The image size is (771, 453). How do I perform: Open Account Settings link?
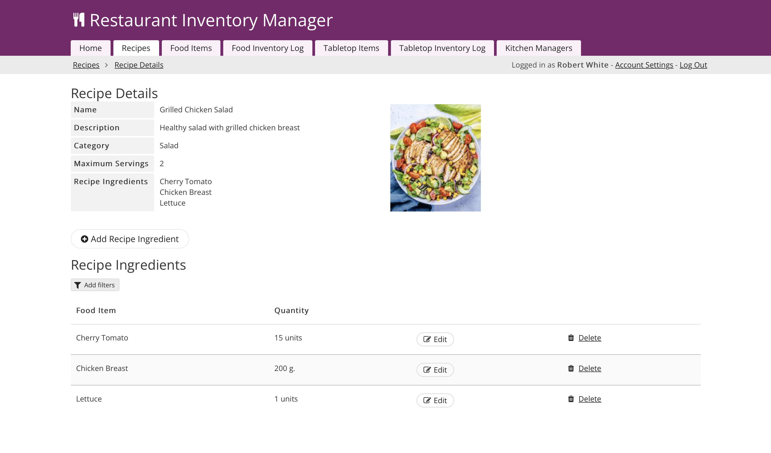pyautogui.click(x=644, y=65)
